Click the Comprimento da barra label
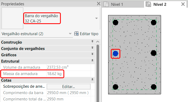The image size is (188, 102). point(23,93)
